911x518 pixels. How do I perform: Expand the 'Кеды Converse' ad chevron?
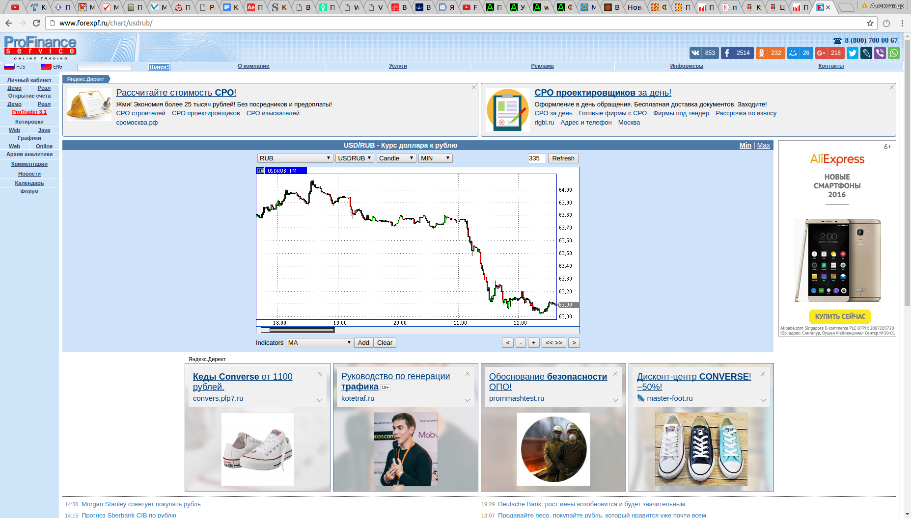click(x=320, y=400)
